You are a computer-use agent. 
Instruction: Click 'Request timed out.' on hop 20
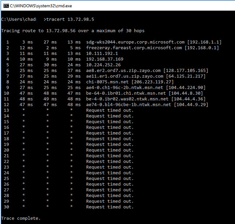[110, 150]
